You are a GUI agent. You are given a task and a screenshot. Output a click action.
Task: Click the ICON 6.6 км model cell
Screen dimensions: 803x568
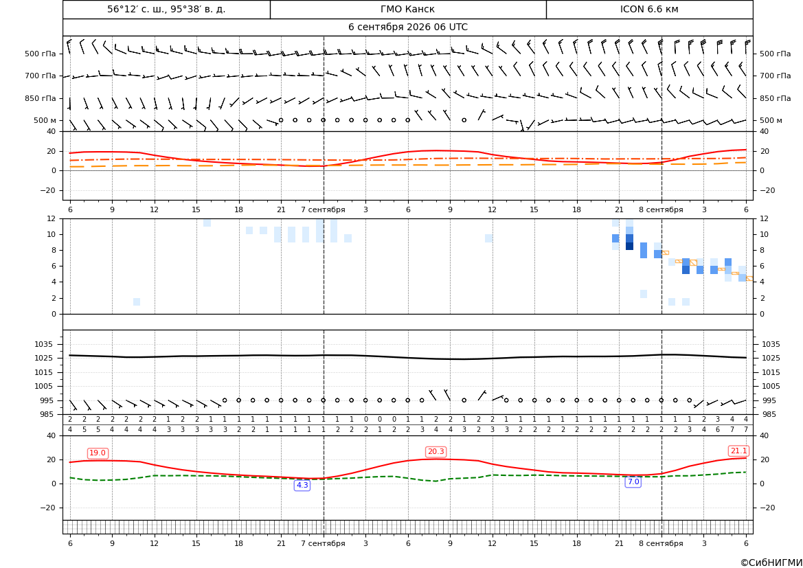[649, 9]
